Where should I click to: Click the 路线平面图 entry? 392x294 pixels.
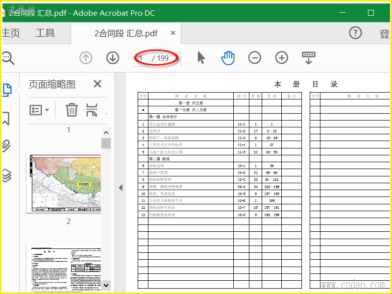[x=158, y=173]
